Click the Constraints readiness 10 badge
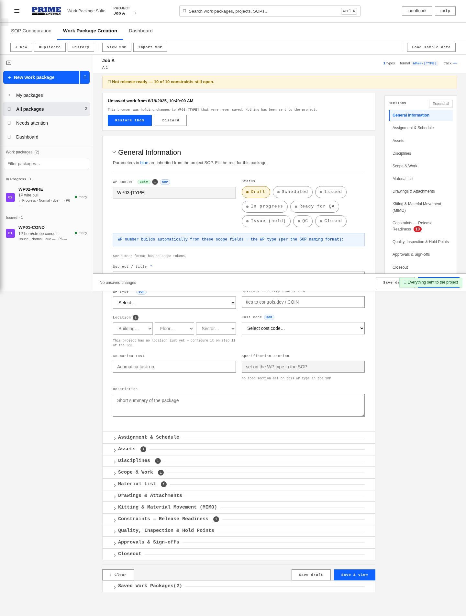 tap(417, 229)
